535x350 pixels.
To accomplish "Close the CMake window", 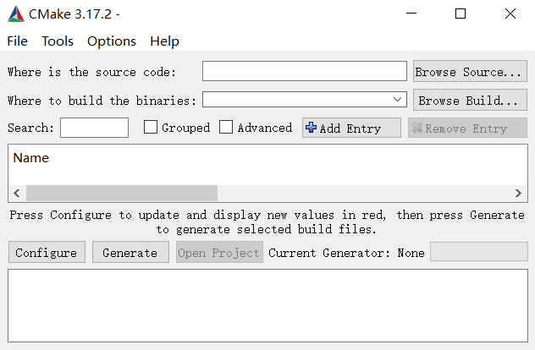I will (x=510, y=14).
